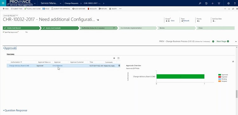Click FULFILL AND CLOSE command
Image resolution: width=238 pixels, height=115 pixels.
[32, 9]
